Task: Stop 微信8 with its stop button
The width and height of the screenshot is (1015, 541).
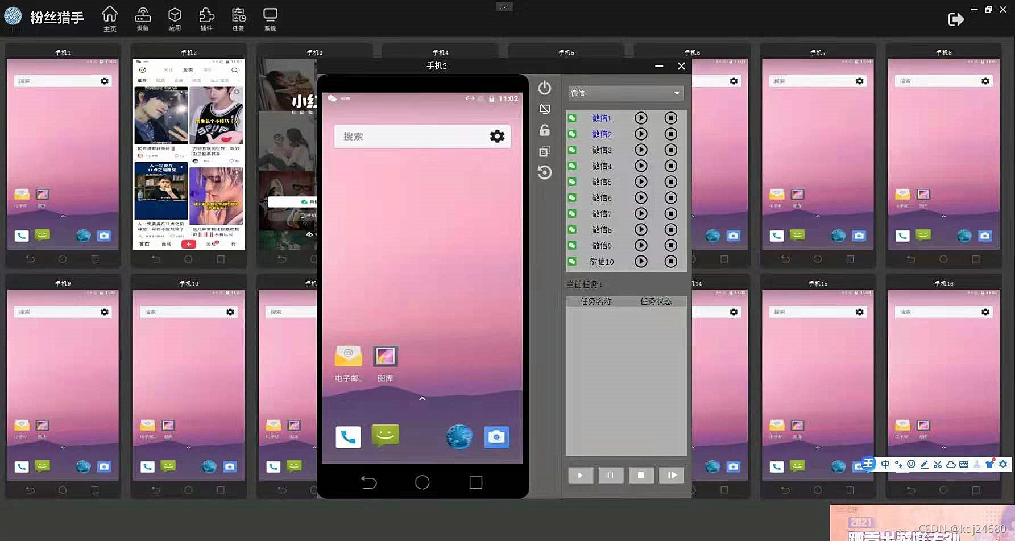Action: [x=671, y=229]
